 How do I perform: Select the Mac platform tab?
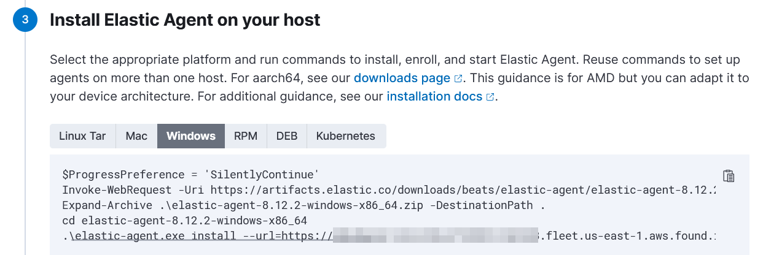coord(136,136)
